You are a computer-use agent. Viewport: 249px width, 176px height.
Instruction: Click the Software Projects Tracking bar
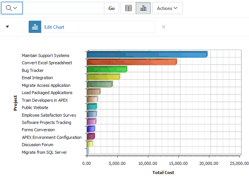pyautogui.click(x=91, y=121)
